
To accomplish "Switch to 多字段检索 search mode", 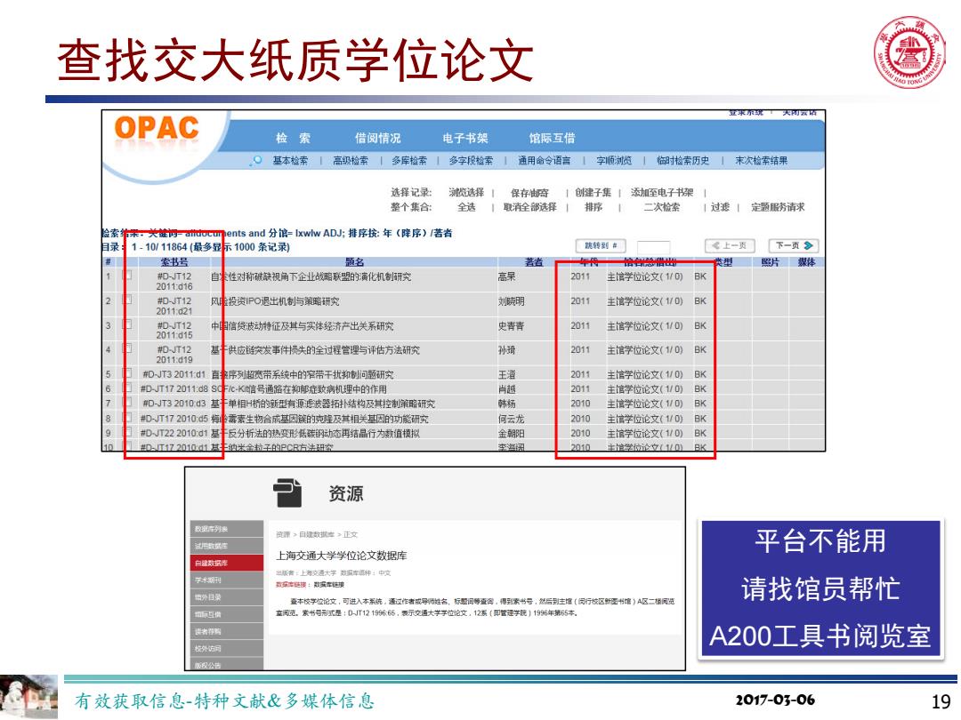I will tap(471, 160).
